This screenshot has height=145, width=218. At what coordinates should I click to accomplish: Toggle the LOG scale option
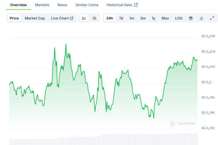pyautogui.click(x=179, y=18)
